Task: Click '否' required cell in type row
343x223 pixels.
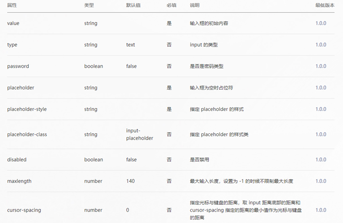Action: (x=169, y=45)
